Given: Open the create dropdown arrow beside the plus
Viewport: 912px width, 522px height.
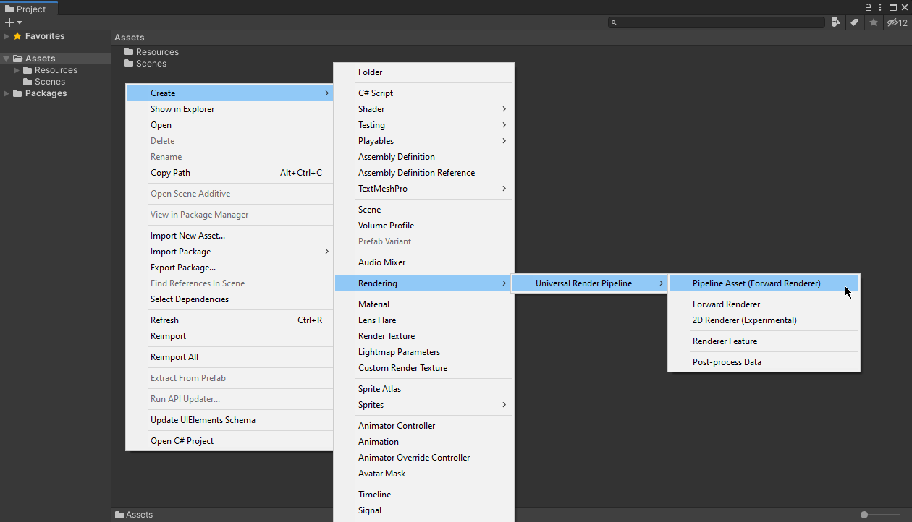Looking at the screenshot, I should pos(20,22).
